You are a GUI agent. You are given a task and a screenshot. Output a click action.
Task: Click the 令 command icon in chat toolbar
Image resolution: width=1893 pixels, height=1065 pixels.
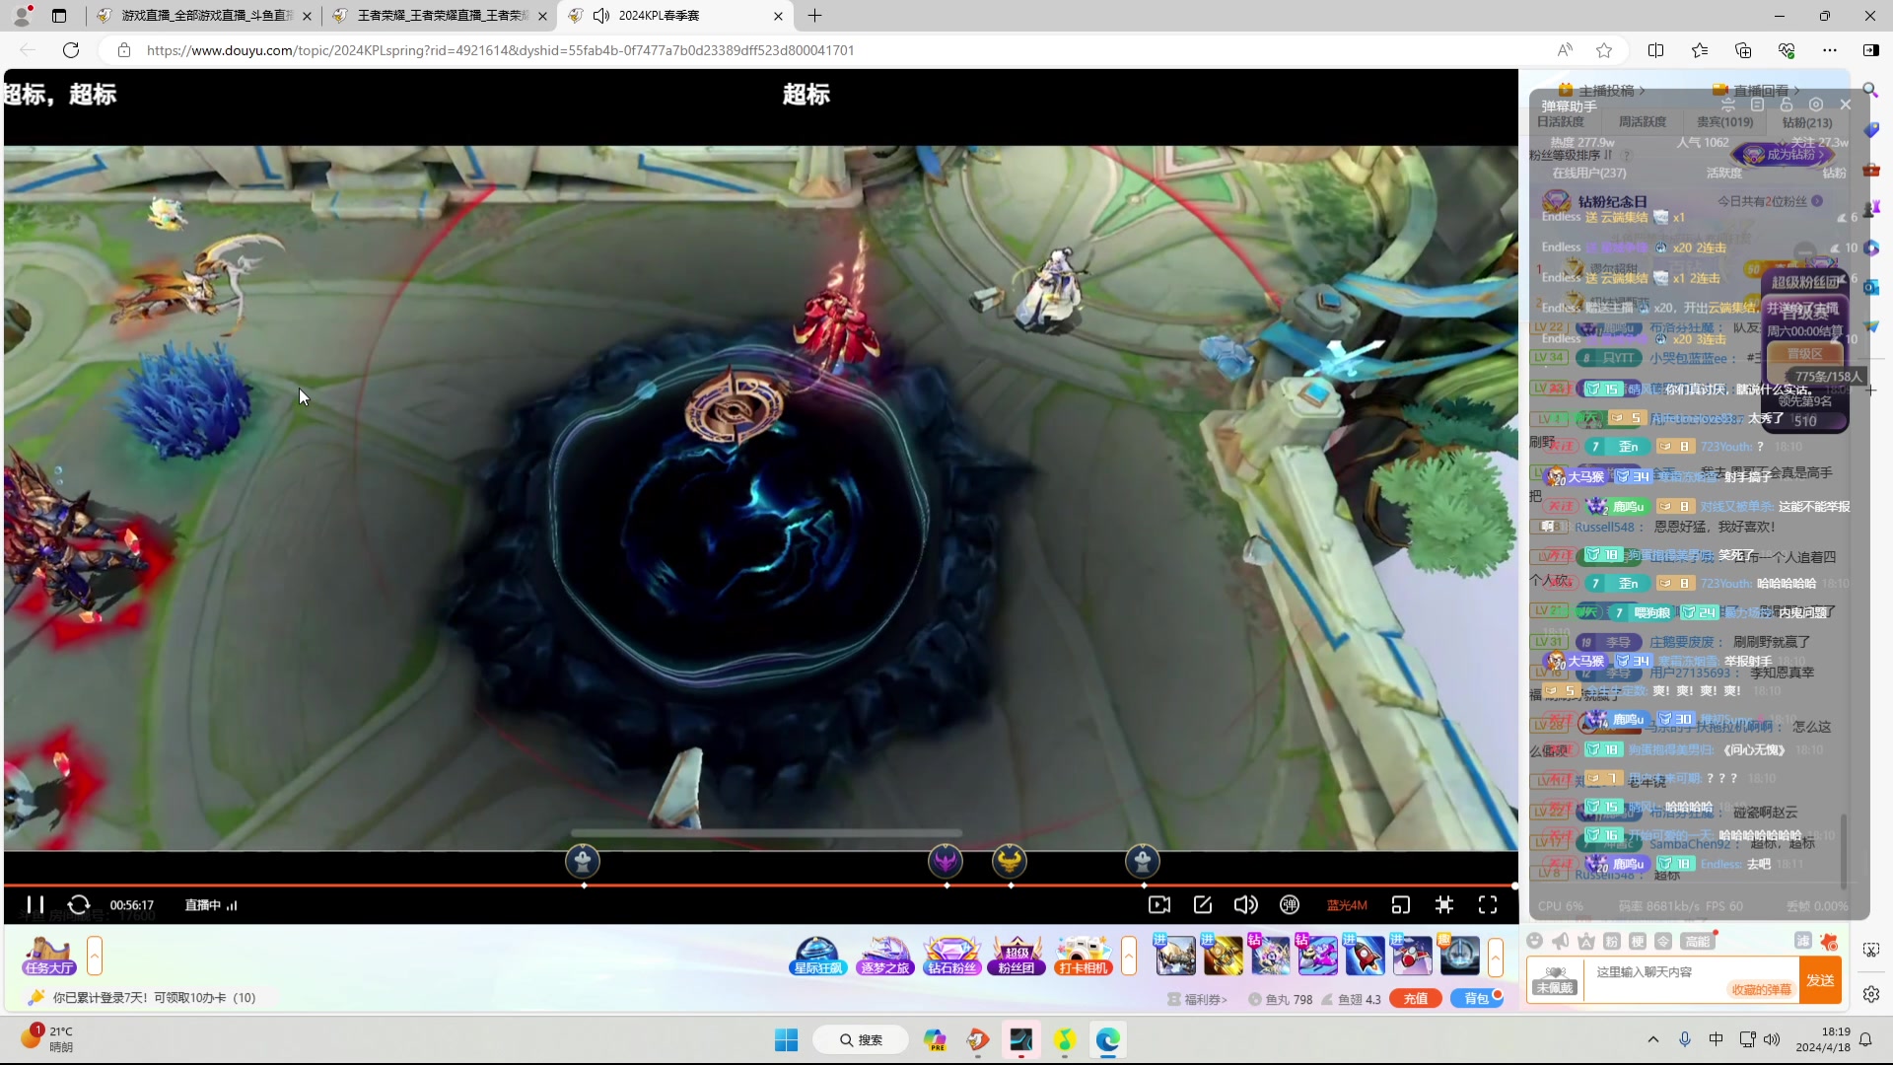1663,941
